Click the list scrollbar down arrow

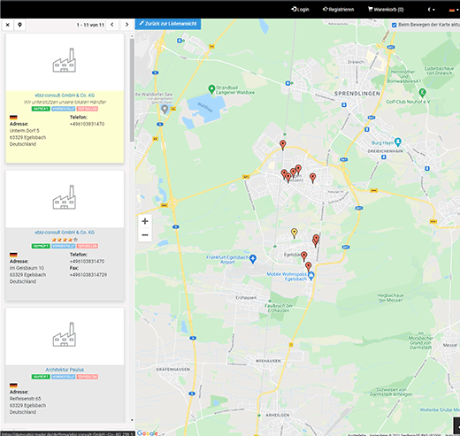point(132,420)
